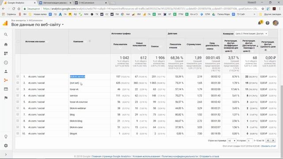Open conversions goal selector dropdown

pyautogui.click(x=251, y=34)
